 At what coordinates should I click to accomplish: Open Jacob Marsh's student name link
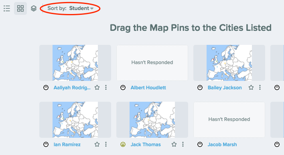(222, 144)
